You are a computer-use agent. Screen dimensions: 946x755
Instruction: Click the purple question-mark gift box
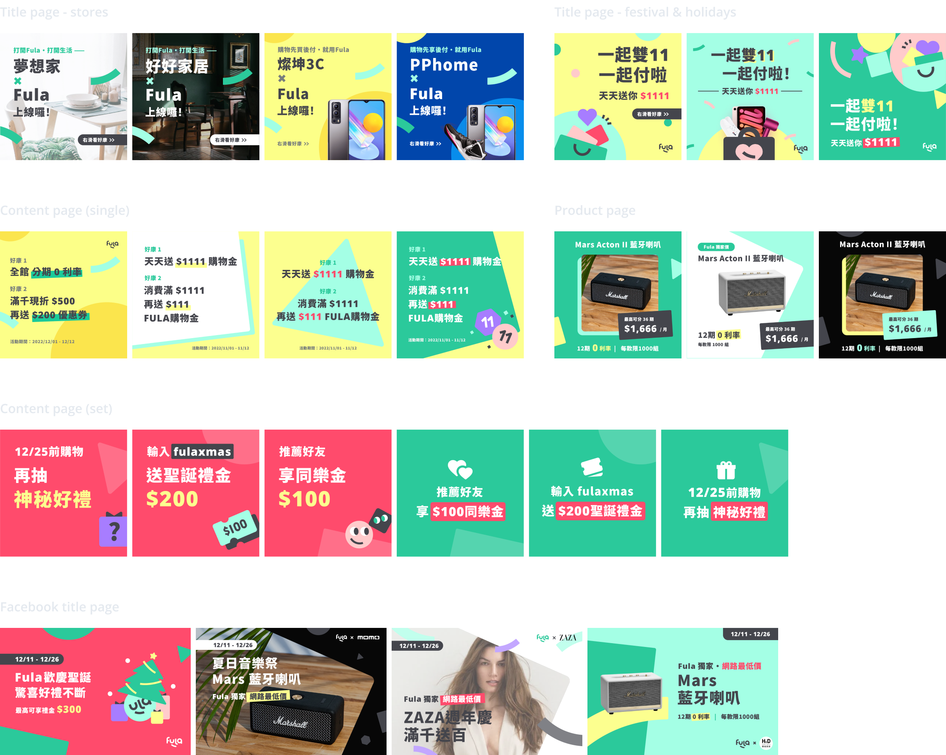coord(113,530)
